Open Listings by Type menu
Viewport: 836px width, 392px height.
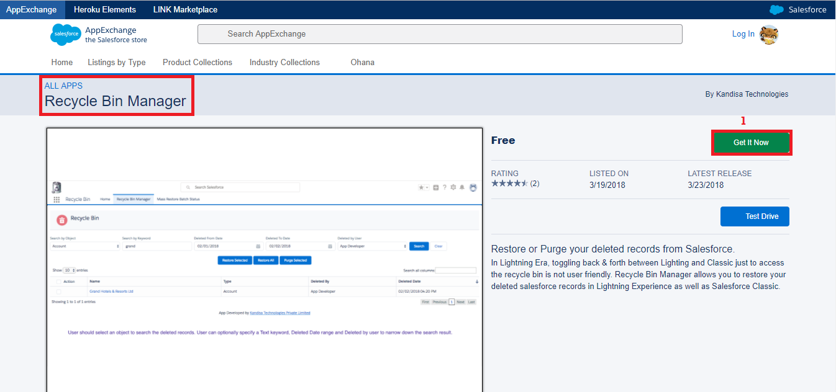point(117,63)
